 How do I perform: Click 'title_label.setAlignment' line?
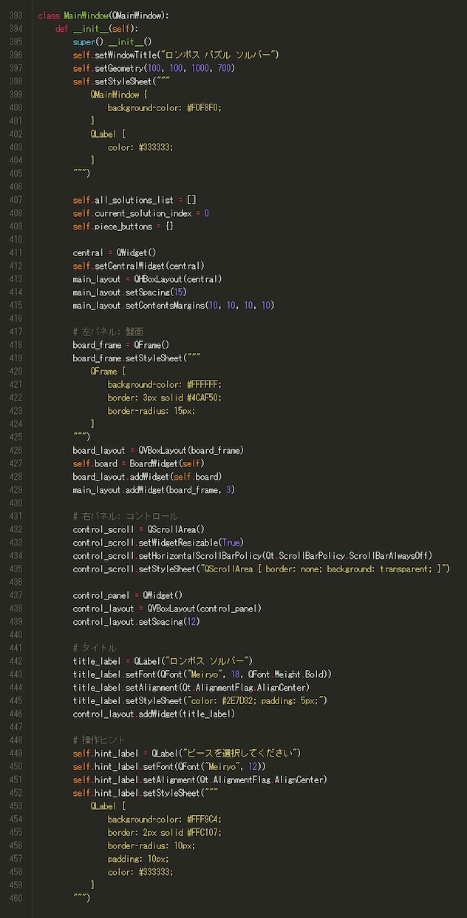[191, 687]
